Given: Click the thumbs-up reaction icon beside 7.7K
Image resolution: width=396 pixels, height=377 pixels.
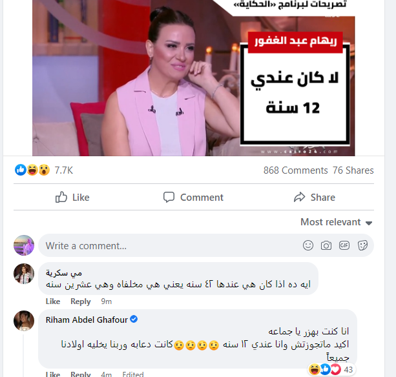Looking at the screenshot, I should 21,170.
